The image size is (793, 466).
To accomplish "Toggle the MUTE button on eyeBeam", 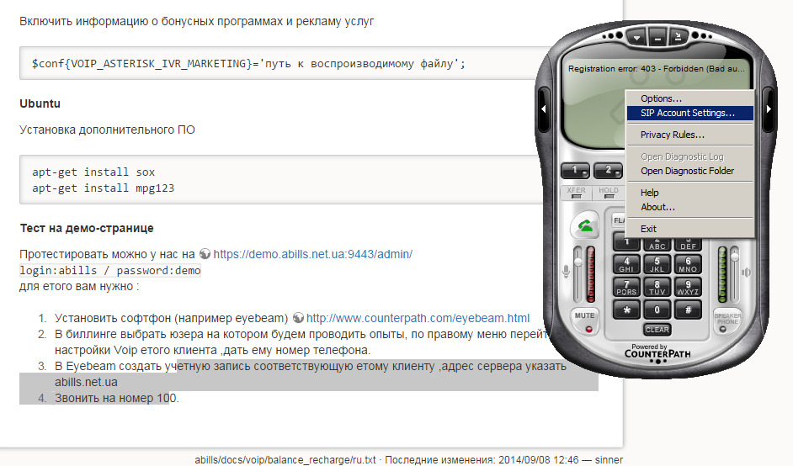I will (x=584, y=316).
